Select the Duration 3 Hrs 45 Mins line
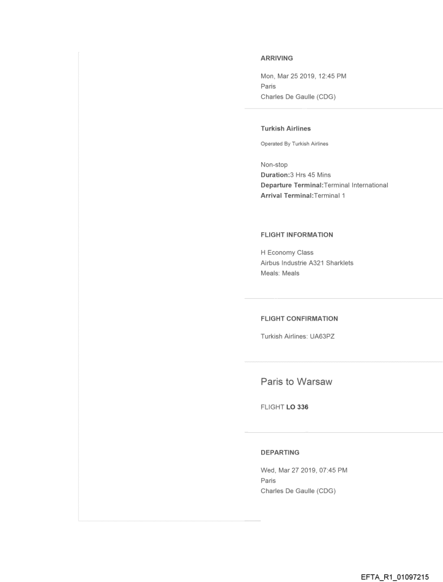The image size is (443, 582). [x=304, y=175]
